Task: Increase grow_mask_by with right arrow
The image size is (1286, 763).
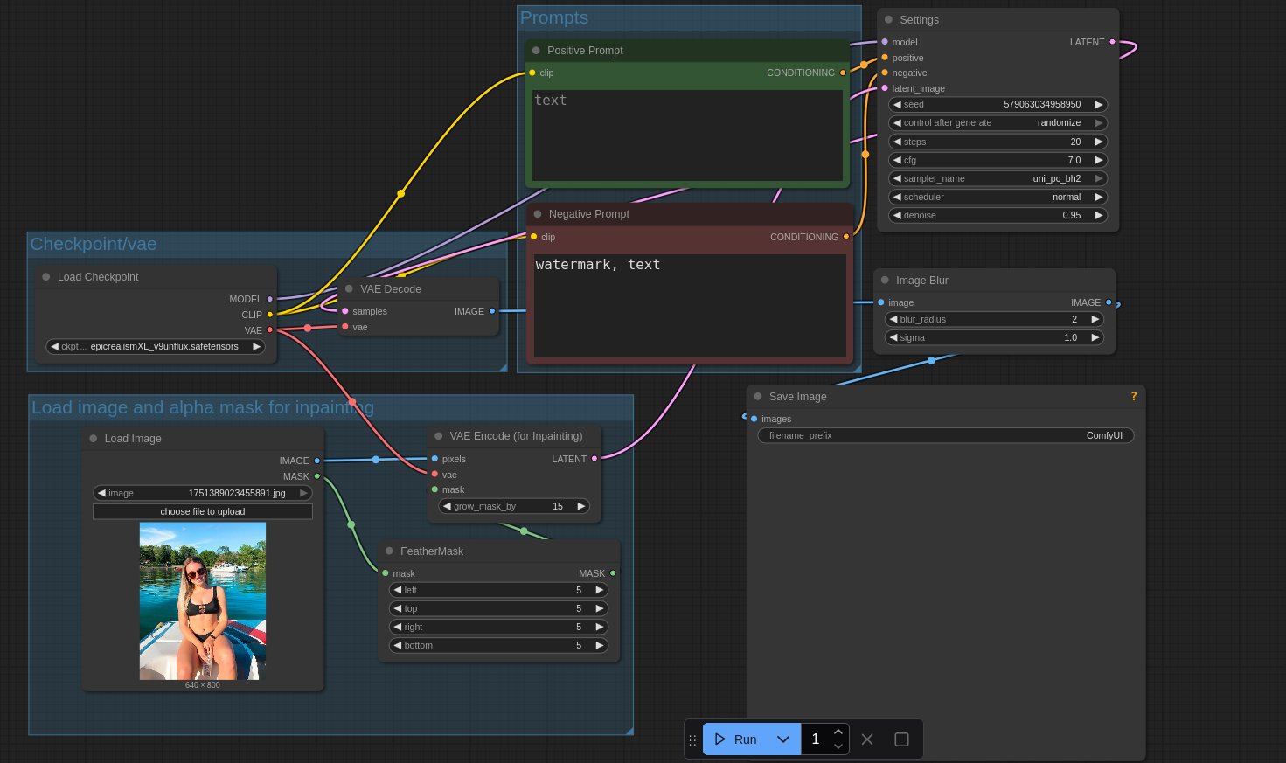Action: [581, 506]
